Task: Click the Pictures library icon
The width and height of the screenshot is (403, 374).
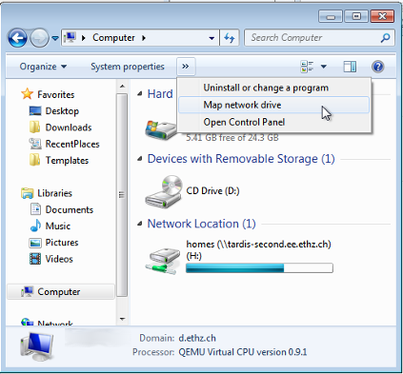Action: (x=35, y=243)
